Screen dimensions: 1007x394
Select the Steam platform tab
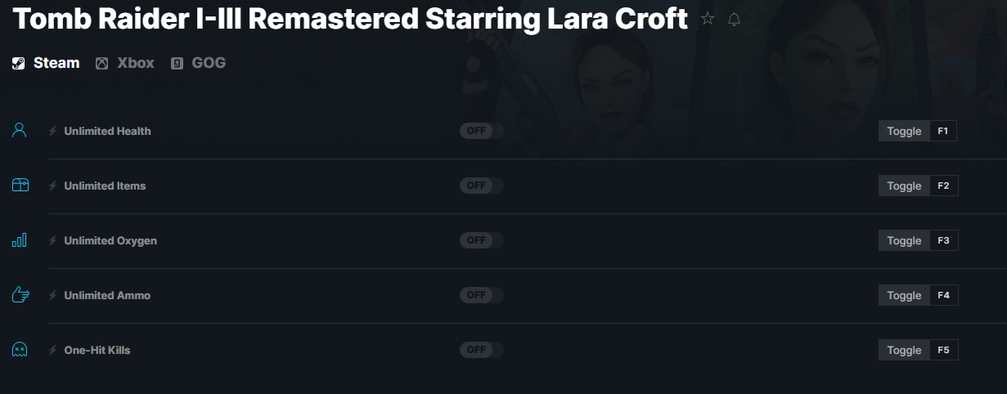(x=46, y=63)
